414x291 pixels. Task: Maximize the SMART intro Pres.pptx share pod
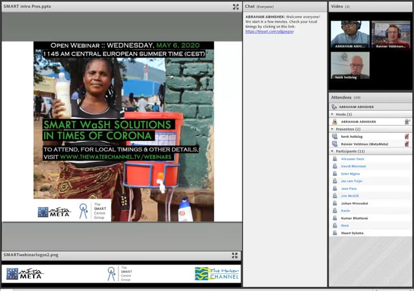point(235,7)
